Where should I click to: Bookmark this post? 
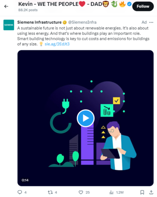(x=142, y=192)
